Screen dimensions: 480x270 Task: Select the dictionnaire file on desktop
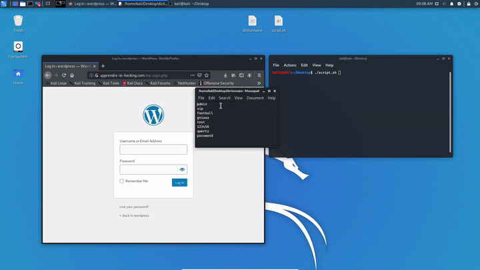tap(252, 24)
